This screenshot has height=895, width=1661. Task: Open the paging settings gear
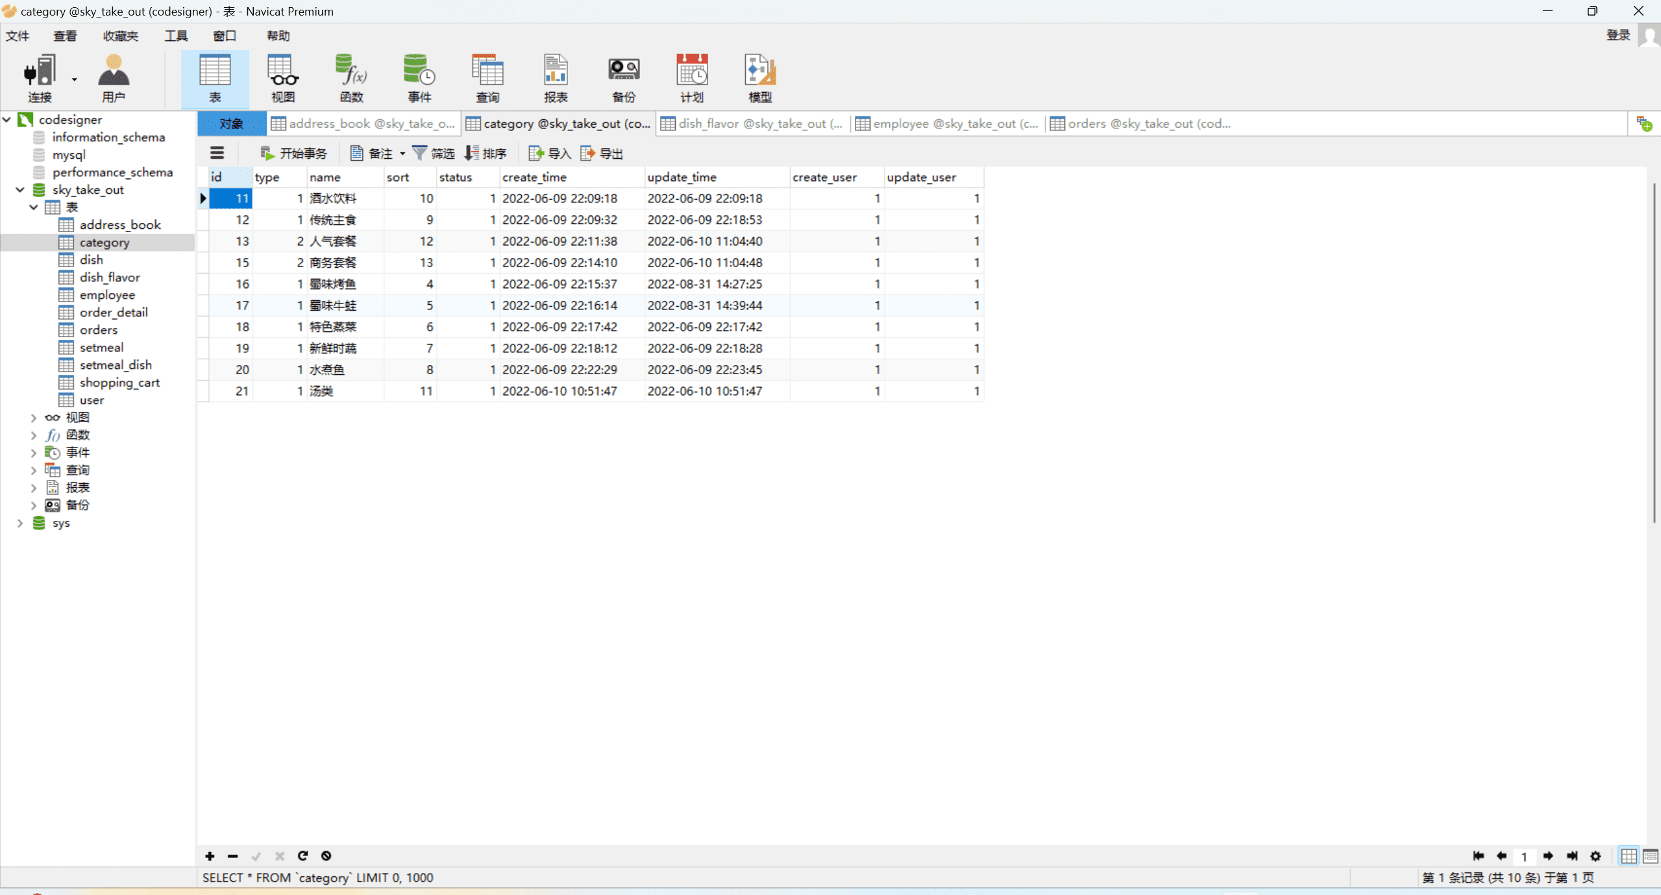tap(1595, 856)
